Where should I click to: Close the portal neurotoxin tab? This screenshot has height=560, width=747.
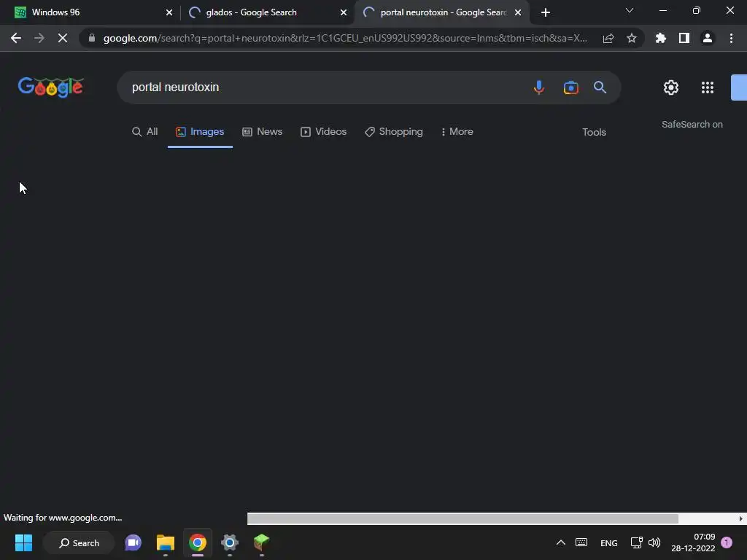[518, 12]
